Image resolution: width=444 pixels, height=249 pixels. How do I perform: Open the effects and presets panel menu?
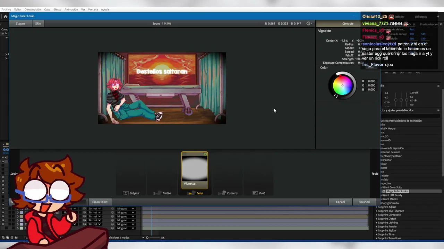click(x=438, y=110)
